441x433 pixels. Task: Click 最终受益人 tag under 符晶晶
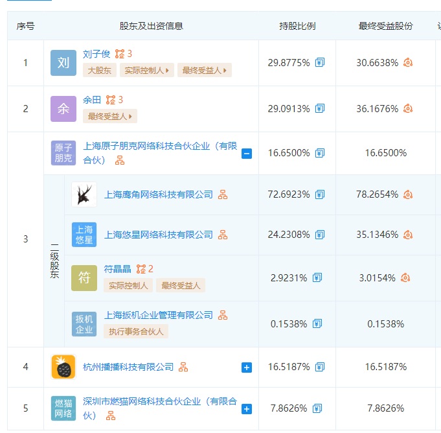pos(181,285)
